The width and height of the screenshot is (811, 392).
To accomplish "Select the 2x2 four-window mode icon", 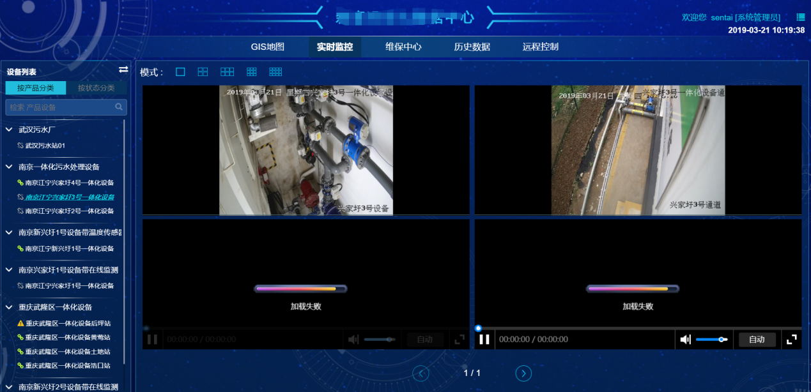I will point(203,72).
